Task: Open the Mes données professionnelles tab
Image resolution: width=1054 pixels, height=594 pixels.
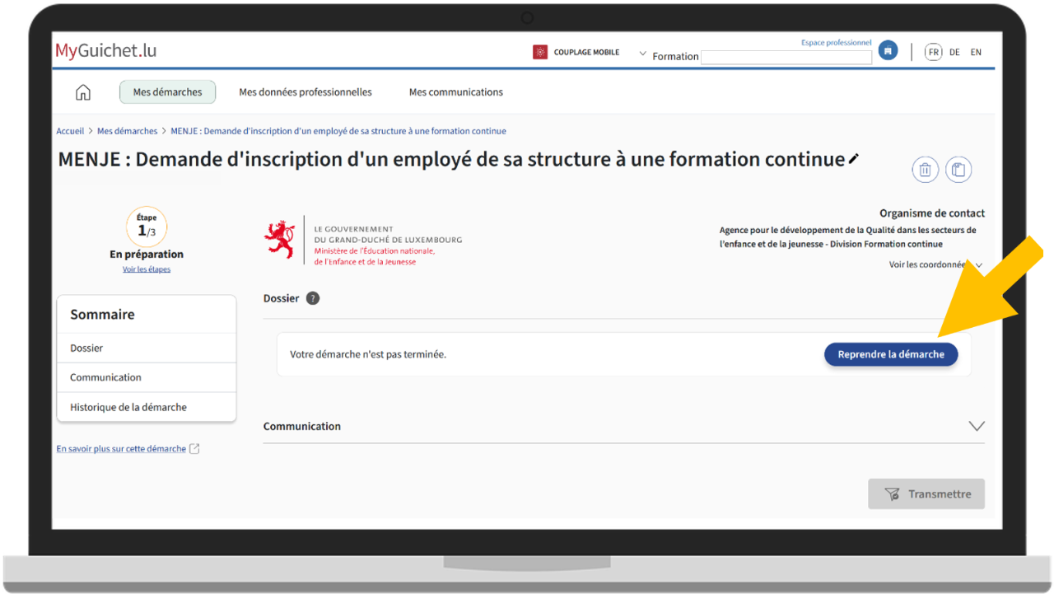Action: [x=305, y=92]
